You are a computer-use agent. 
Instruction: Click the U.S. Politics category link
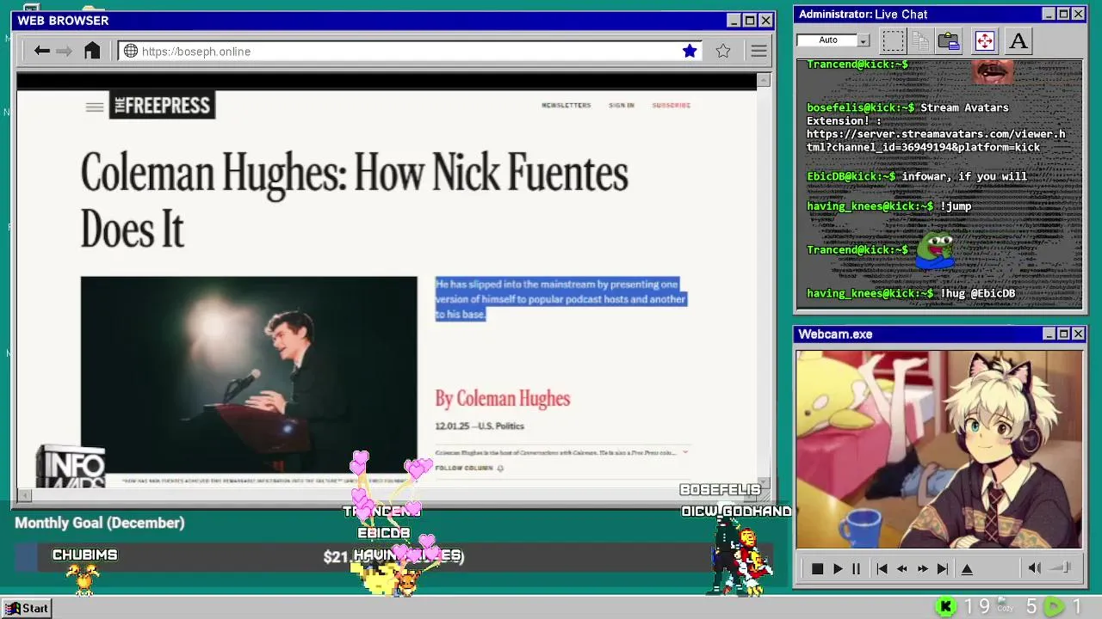point(501,426)
